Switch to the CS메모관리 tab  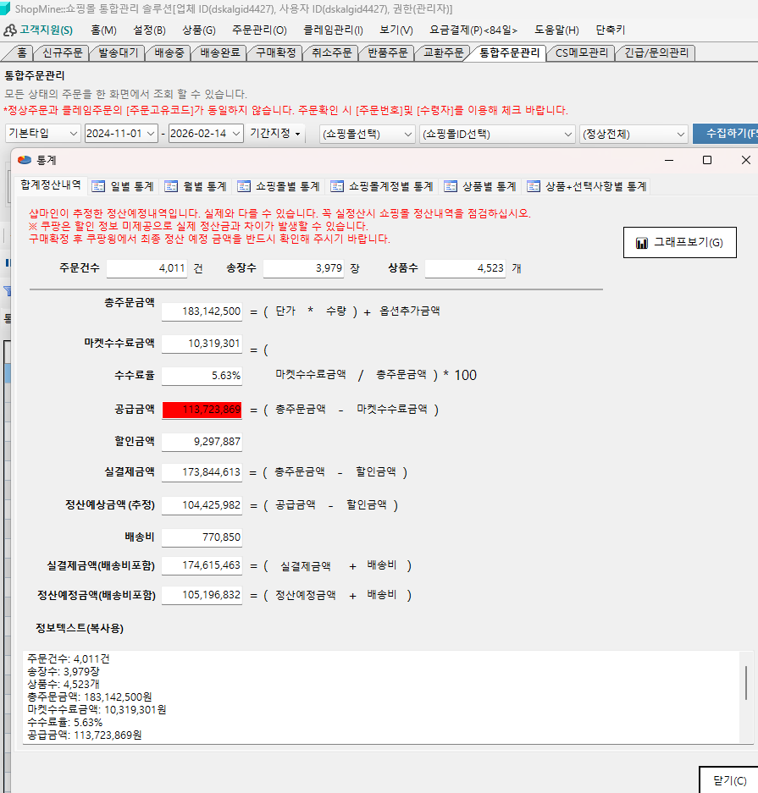[581, 52]
